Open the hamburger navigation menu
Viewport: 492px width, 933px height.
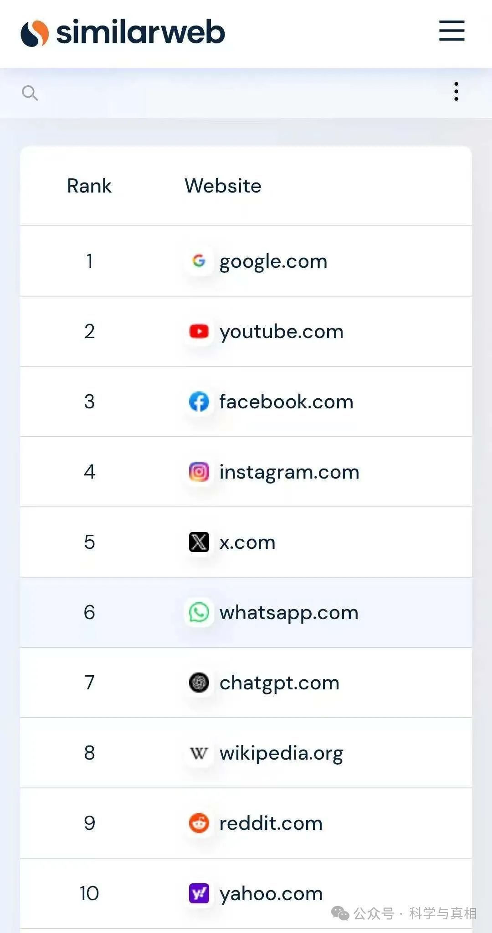coord(451,31)
